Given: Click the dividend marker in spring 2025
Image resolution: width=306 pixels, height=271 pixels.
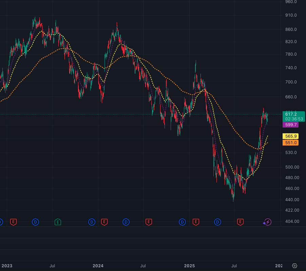Looking at the screenshot, I should 218,222.
